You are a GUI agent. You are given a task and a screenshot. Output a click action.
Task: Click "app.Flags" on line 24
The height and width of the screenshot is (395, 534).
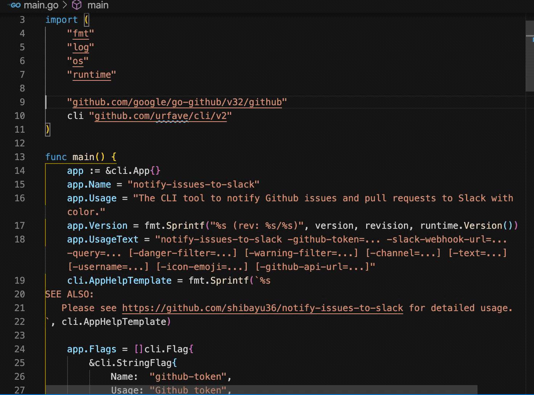tap(92, 349)
